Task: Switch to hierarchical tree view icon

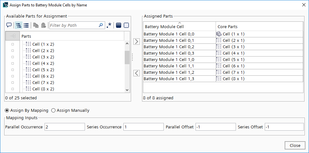Action: click(19, 25)
